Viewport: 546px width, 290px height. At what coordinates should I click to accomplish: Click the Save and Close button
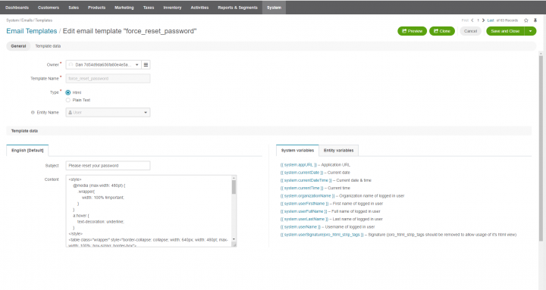(x=505, y=31)
